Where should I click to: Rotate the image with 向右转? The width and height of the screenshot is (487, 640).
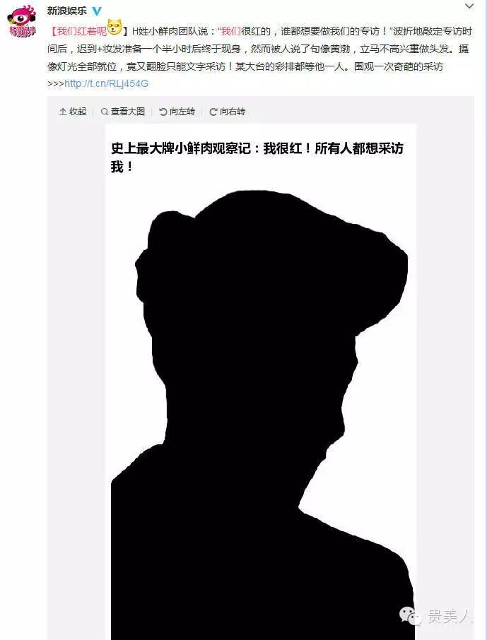click(233, 112)
